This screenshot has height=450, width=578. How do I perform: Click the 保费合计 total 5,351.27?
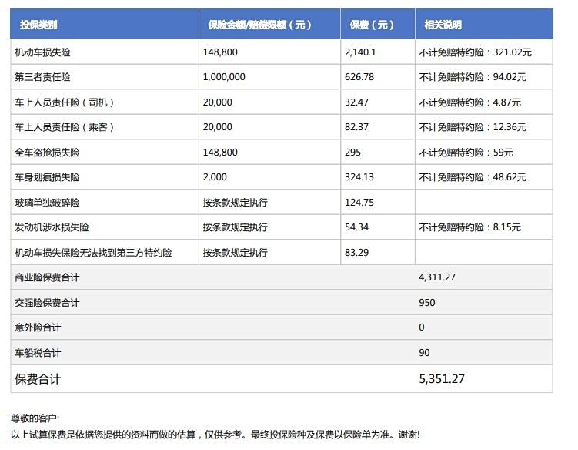click(x=442, y=379)
